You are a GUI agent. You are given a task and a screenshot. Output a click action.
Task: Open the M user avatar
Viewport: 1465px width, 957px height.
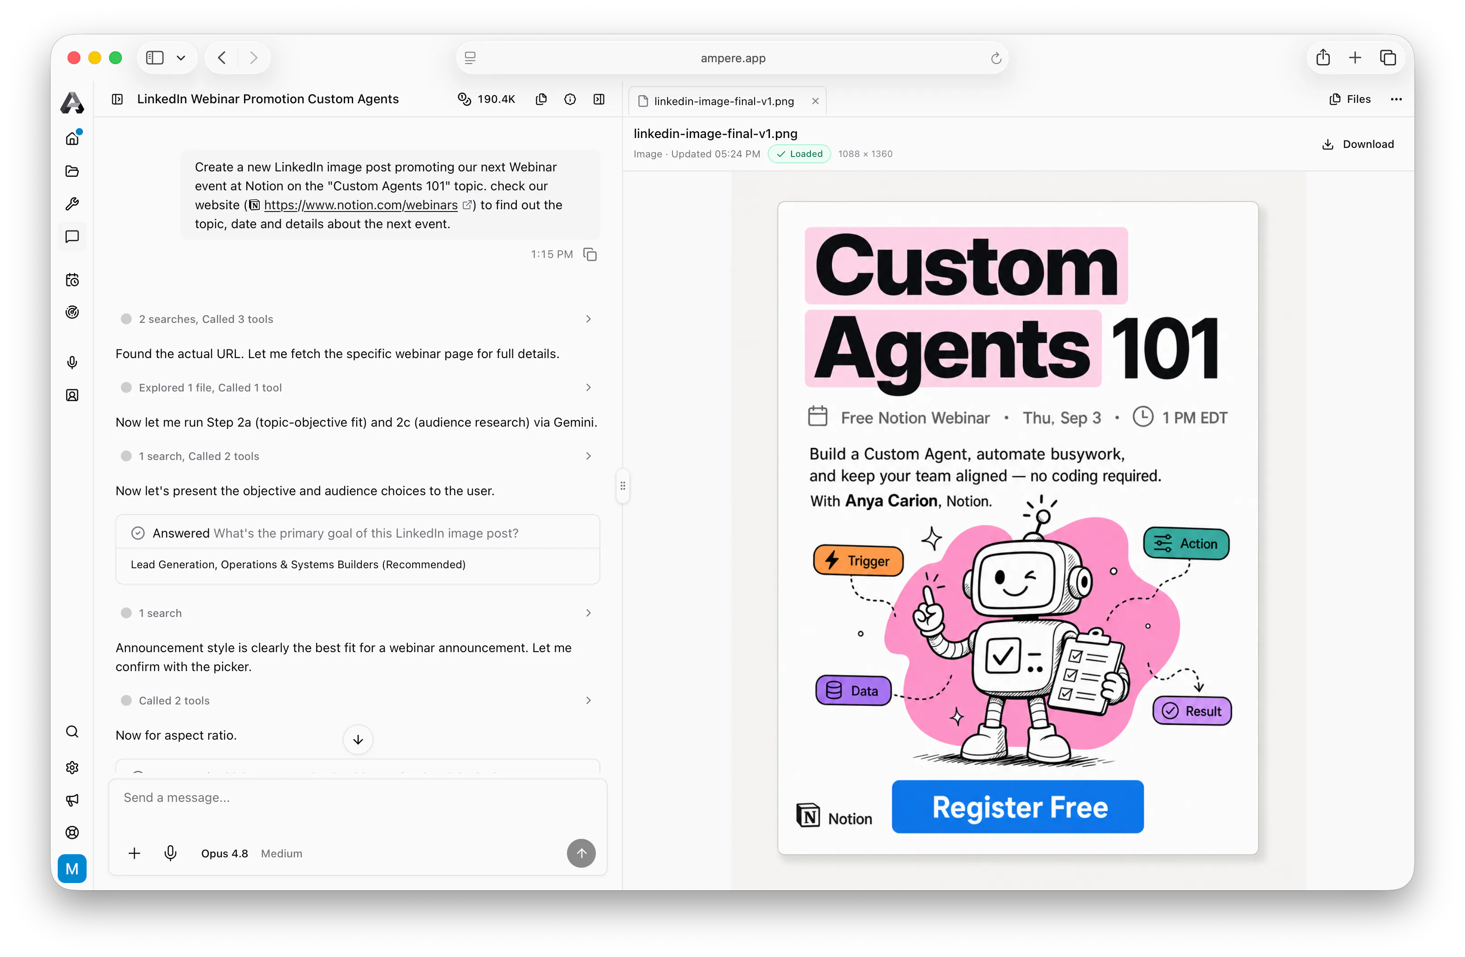[72, 869]
